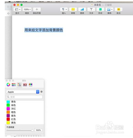This screenshot has width=133, height=138.
Task: Open the 媒体 media dropdown
Action: click(109, 10)
